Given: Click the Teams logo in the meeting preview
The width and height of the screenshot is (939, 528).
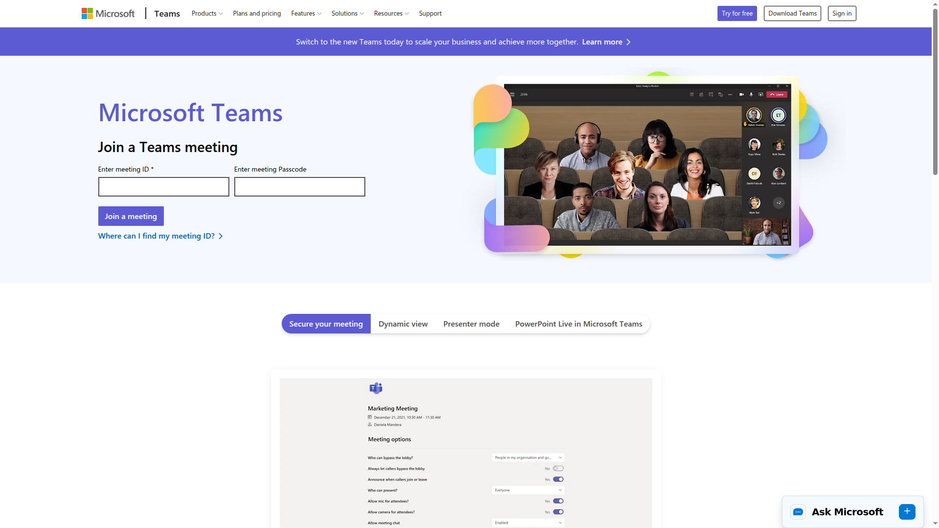Looking at the screenshot, I should coord(376,388).
